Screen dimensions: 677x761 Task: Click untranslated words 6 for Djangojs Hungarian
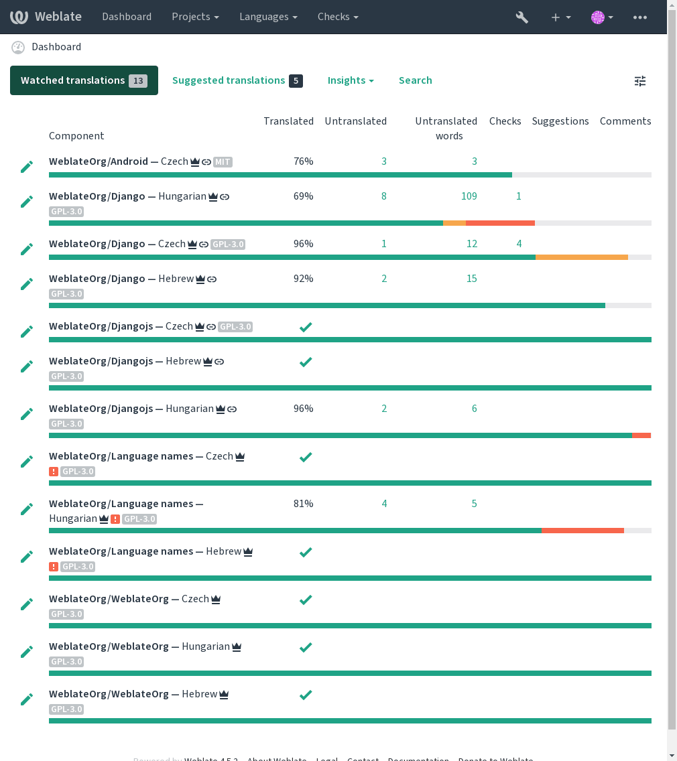475,409
